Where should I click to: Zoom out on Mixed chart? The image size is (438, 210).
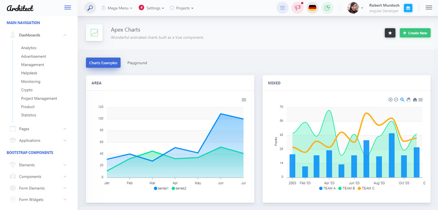(x=396, y=100)
